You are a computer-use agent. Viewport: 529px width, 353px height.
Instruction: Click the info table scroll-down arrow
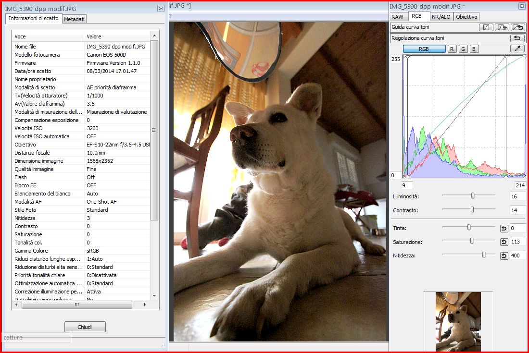coord(154,295)
